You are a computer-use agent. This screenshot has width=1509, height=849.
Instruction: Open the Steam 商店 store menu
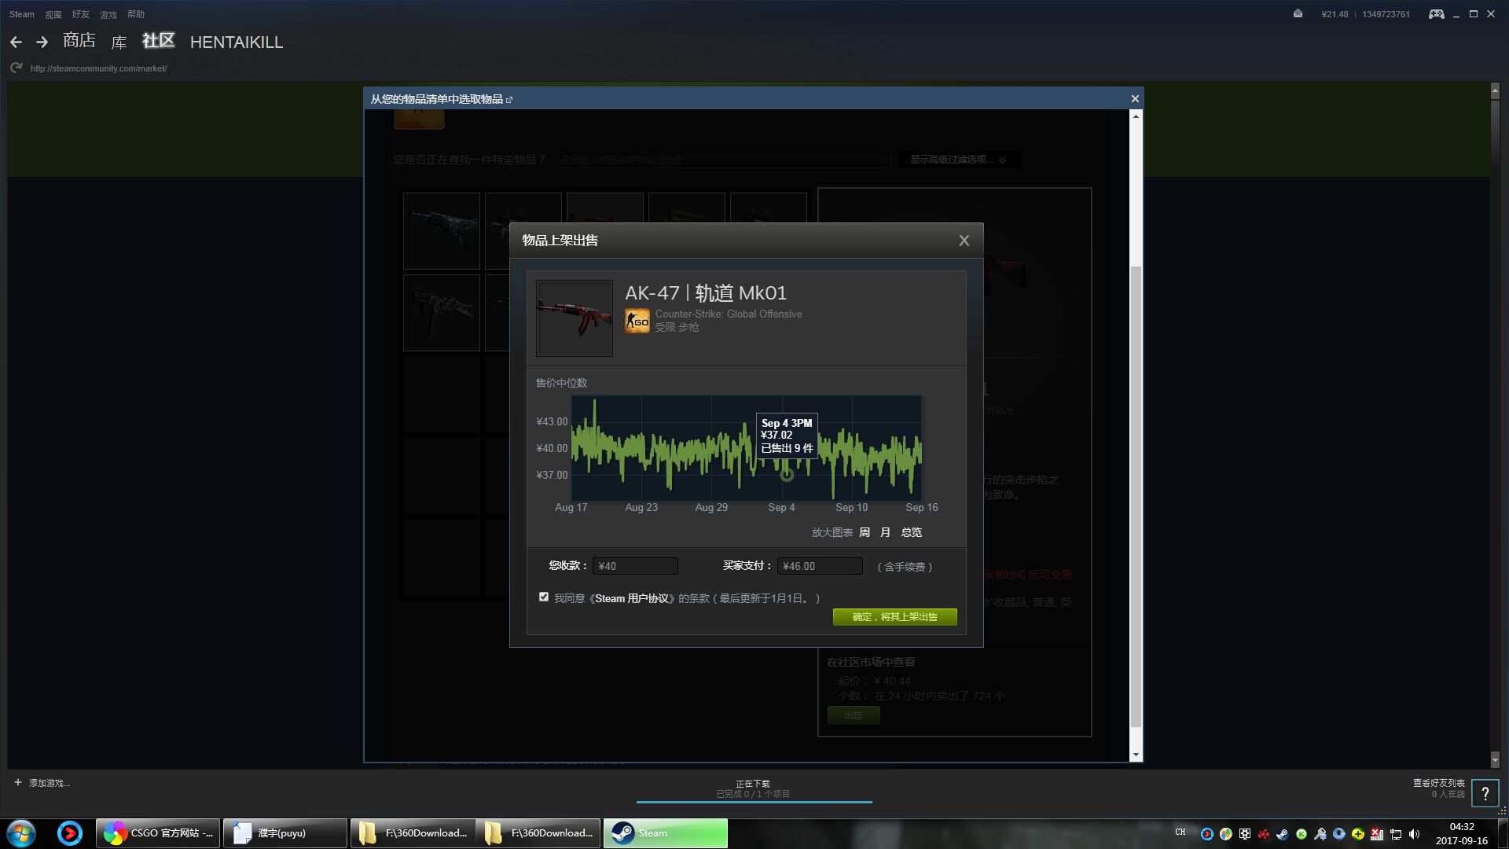pos(80,42)
